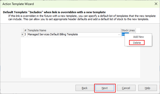Close the Action Template Wizard dialog

tap(156, 4)
